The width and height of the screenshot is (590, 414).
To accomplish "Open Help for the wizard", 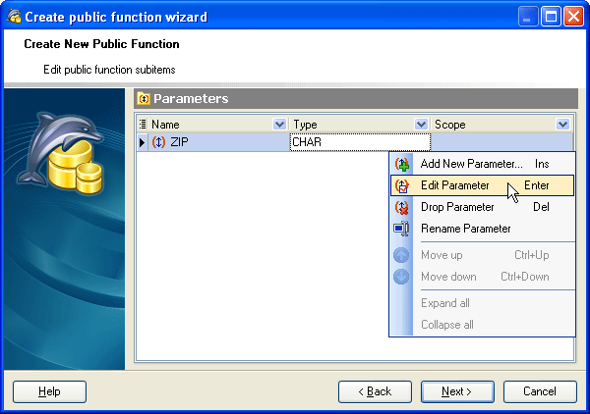I will tap(49, 391).
